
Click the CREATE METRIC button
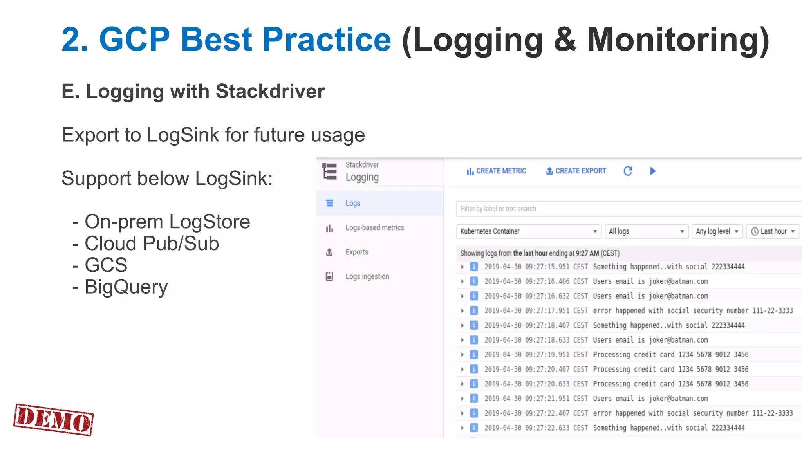click(x=497, y=171)
